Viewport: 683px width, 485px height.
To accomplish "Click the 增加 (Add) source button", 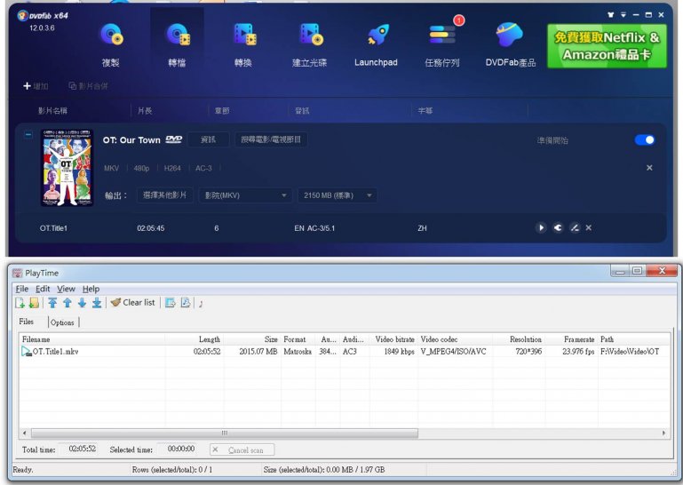I will (x=36, y=86).
